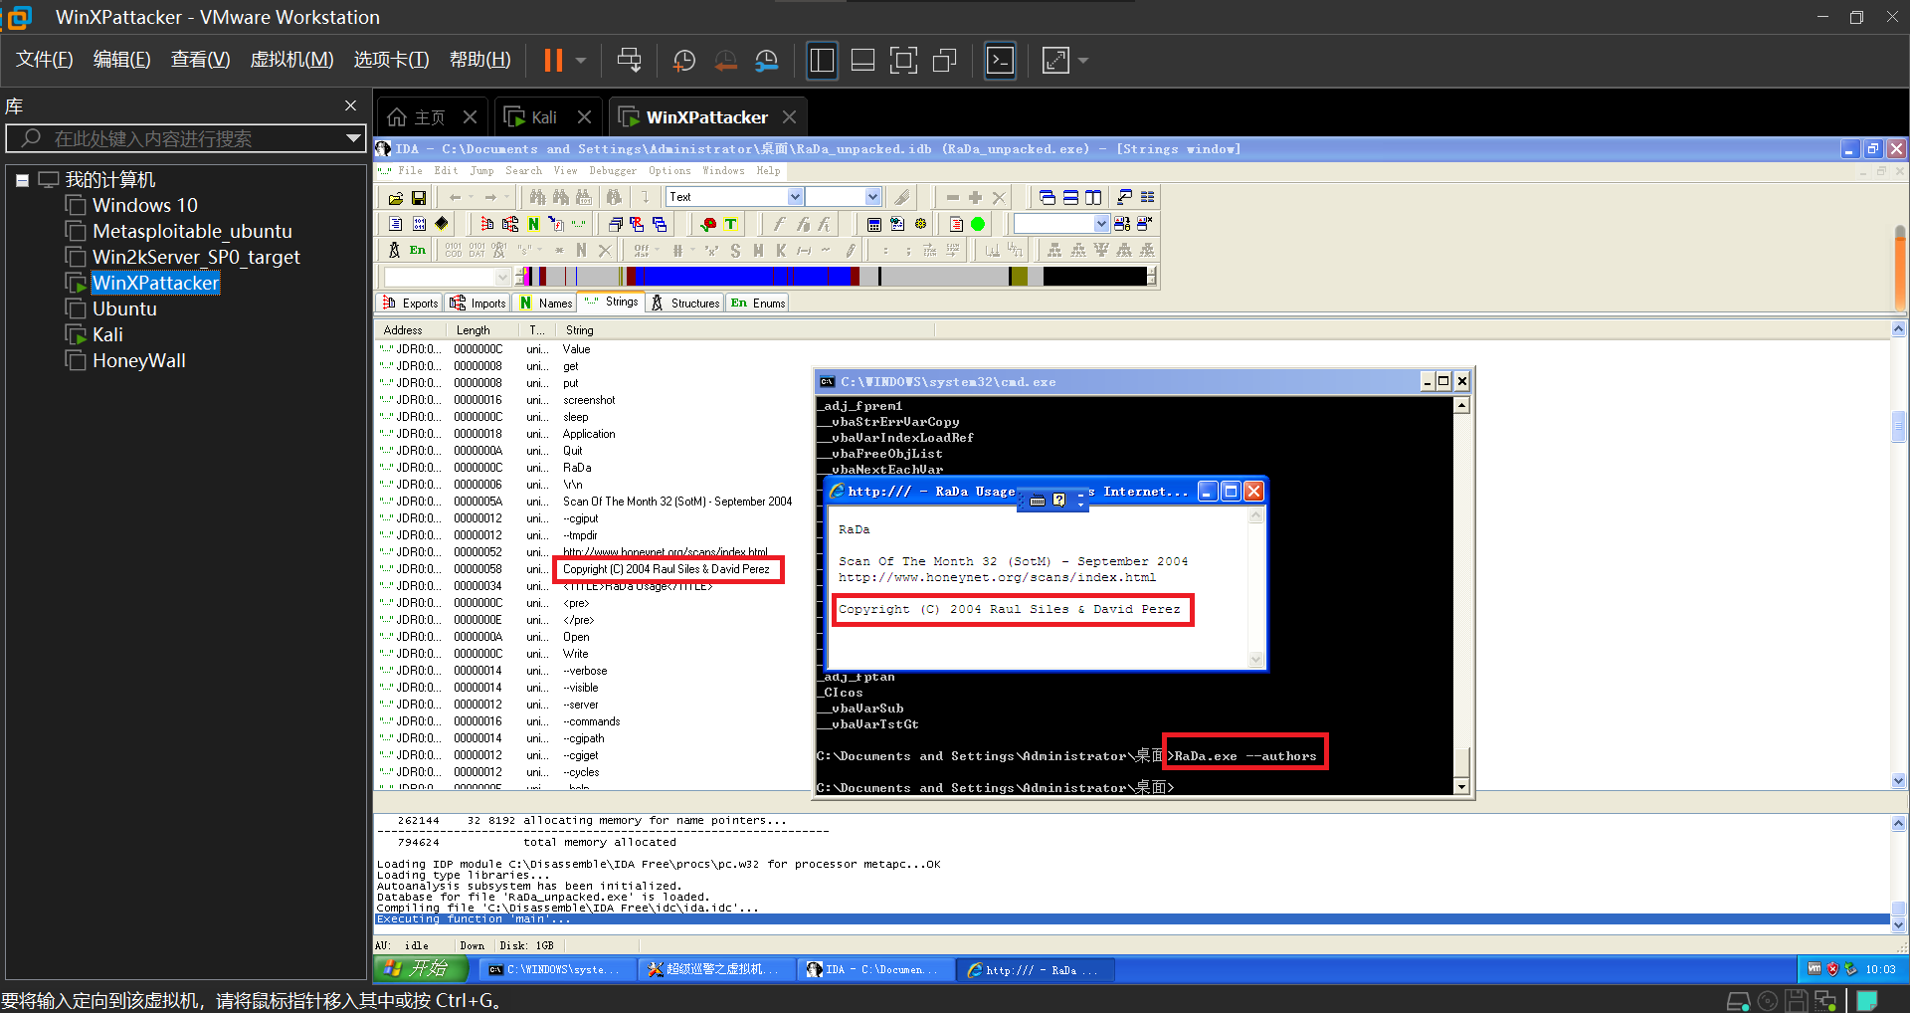Open the IDA Debugger menu
This screenshot has height=1013, width=1910.
tap(613, 171)
